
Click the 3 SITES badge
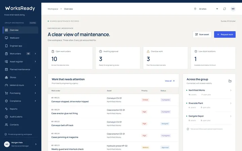(x=33, y=23)
